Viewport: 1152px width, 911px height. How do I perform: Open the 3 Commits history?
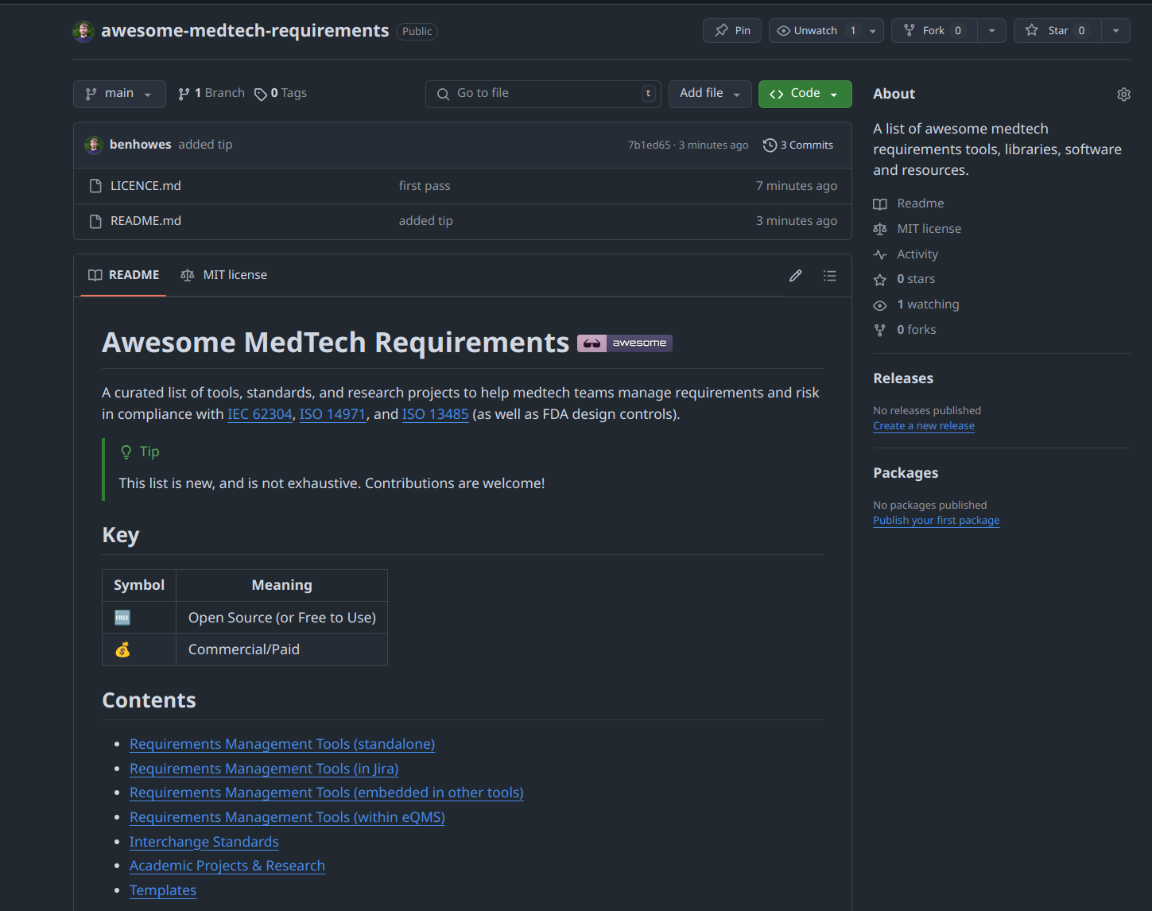(x=798, y=145)
